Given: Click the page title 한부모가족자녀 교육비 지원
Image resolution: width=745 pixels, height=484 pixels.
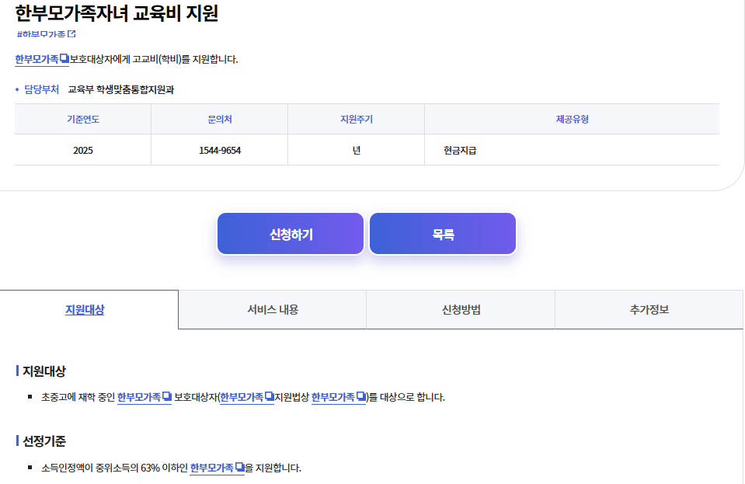Looking at the screenshot, I should click(x=117, y=13).
